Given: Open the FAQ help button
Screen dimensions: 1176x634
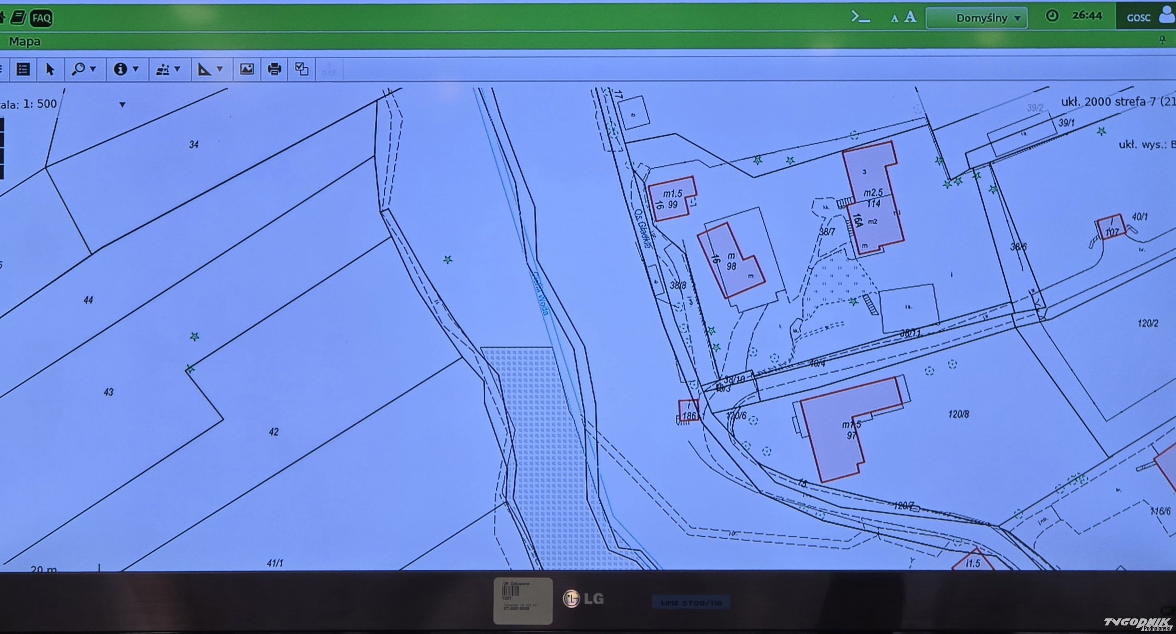Looking at the screenshot, I should click(42, 18).
